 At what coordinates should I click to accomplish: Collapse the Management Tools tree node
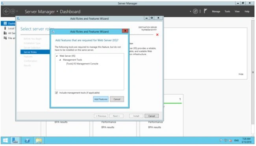pyautogui.click(x=60, y=60)
